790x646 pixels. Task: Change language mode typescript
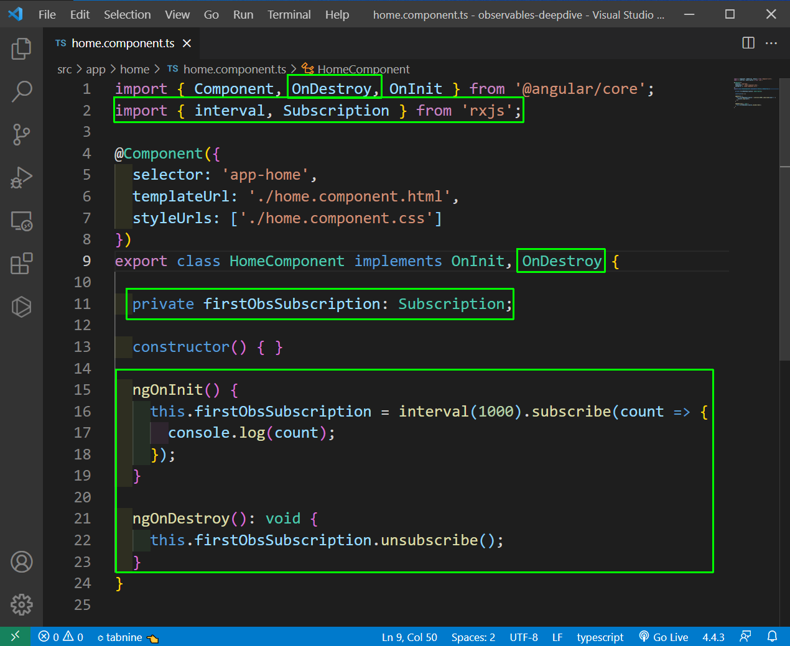600,637
